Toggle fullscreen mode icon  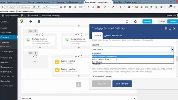tap(127, 22)
